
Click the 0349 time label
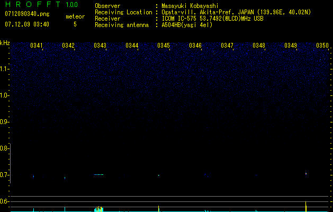coord(291,46)
